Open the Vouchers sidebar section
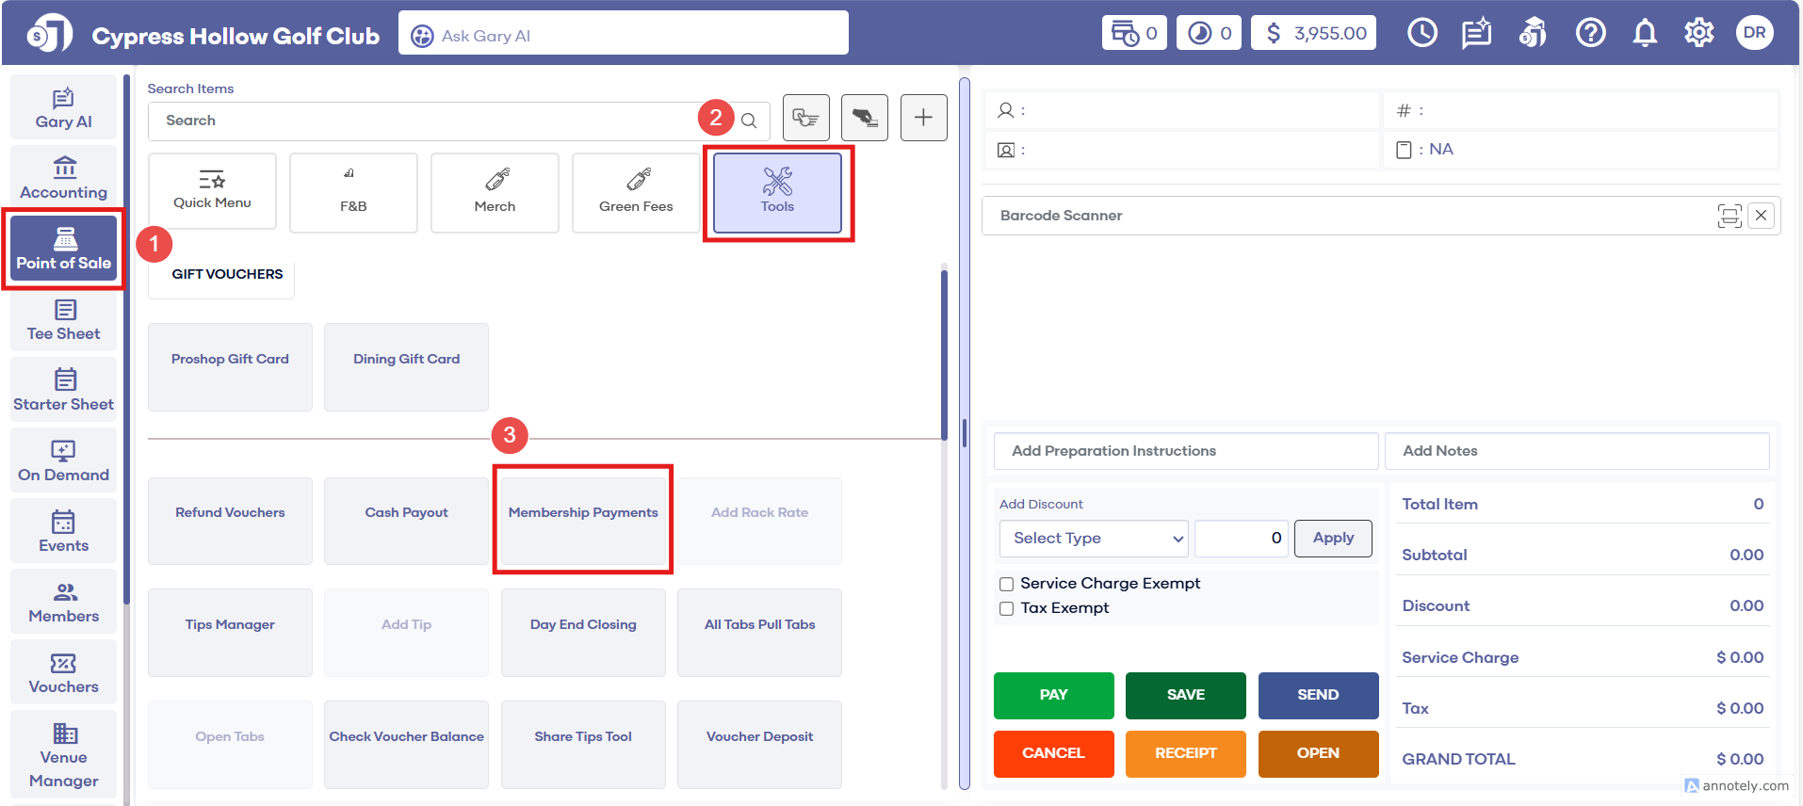The width and height of the screenshot is (1803, 806). click(64, 673)
